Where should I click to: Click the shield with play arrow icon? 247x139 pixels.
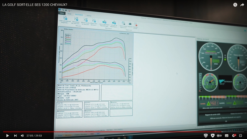pyautogui.click(x=212, y=136)
